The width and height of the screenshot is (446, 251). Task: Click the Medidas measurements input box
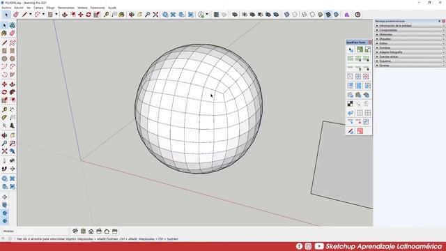pos(42,231)
